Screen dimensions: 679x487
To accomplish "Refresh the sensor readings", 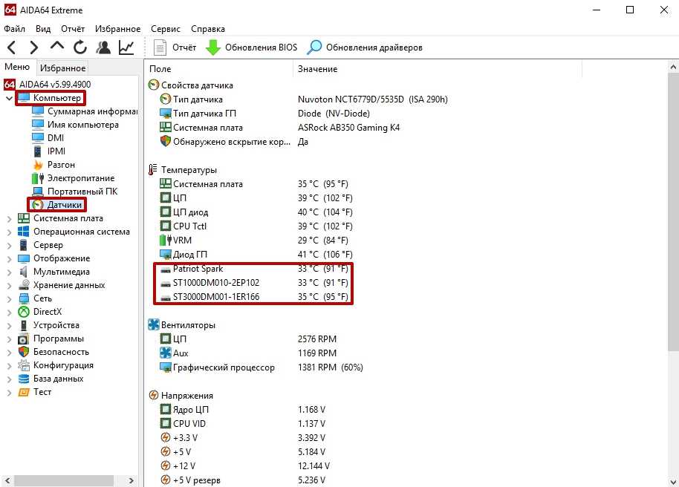I will (x=80, y=48).
